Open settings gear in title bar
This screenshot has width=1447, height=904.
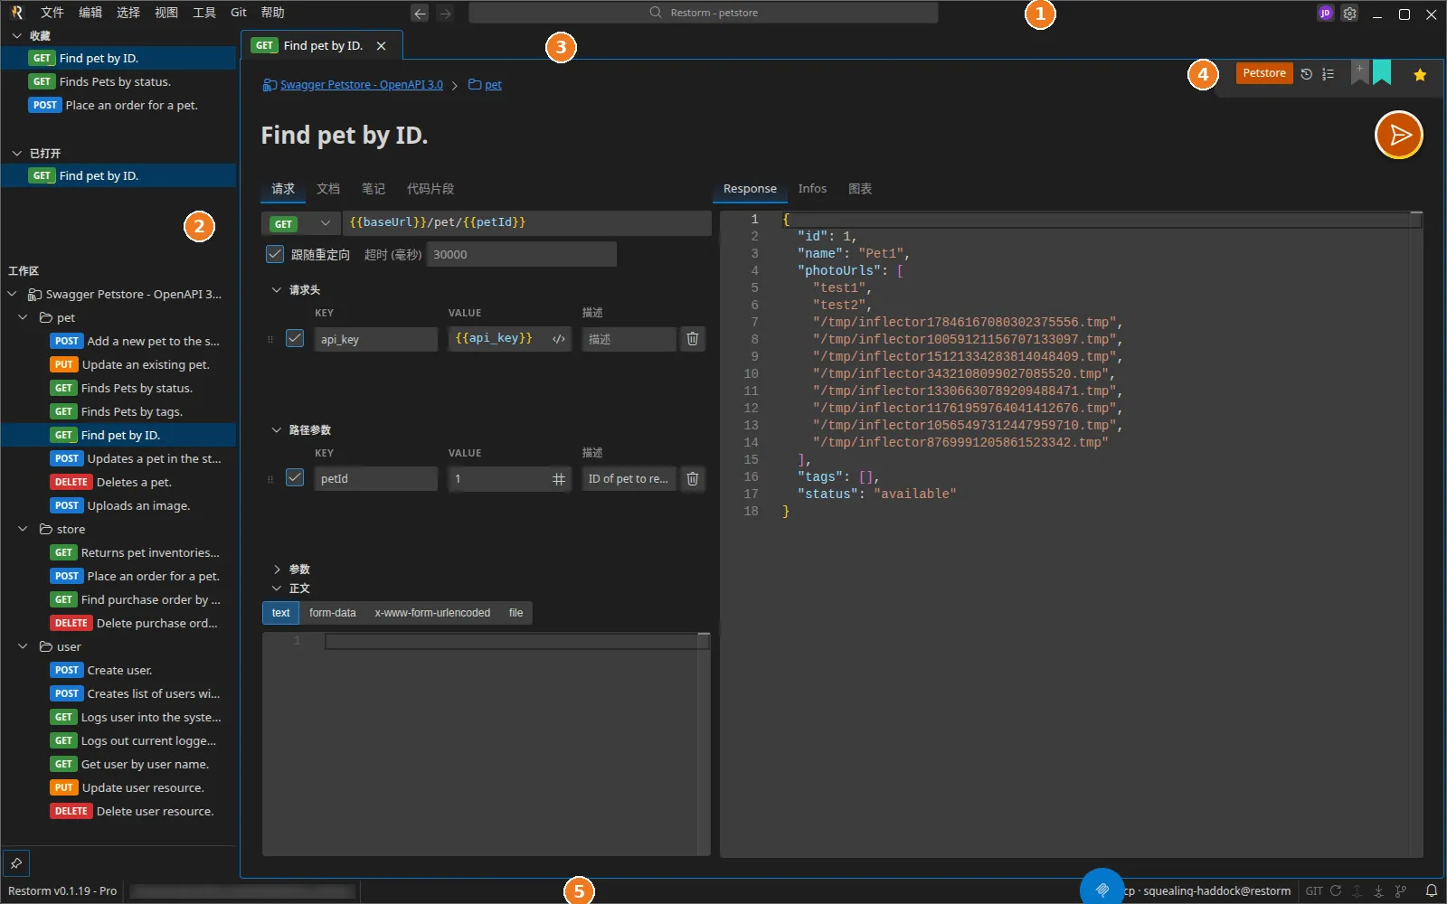tap(1349, 14)
